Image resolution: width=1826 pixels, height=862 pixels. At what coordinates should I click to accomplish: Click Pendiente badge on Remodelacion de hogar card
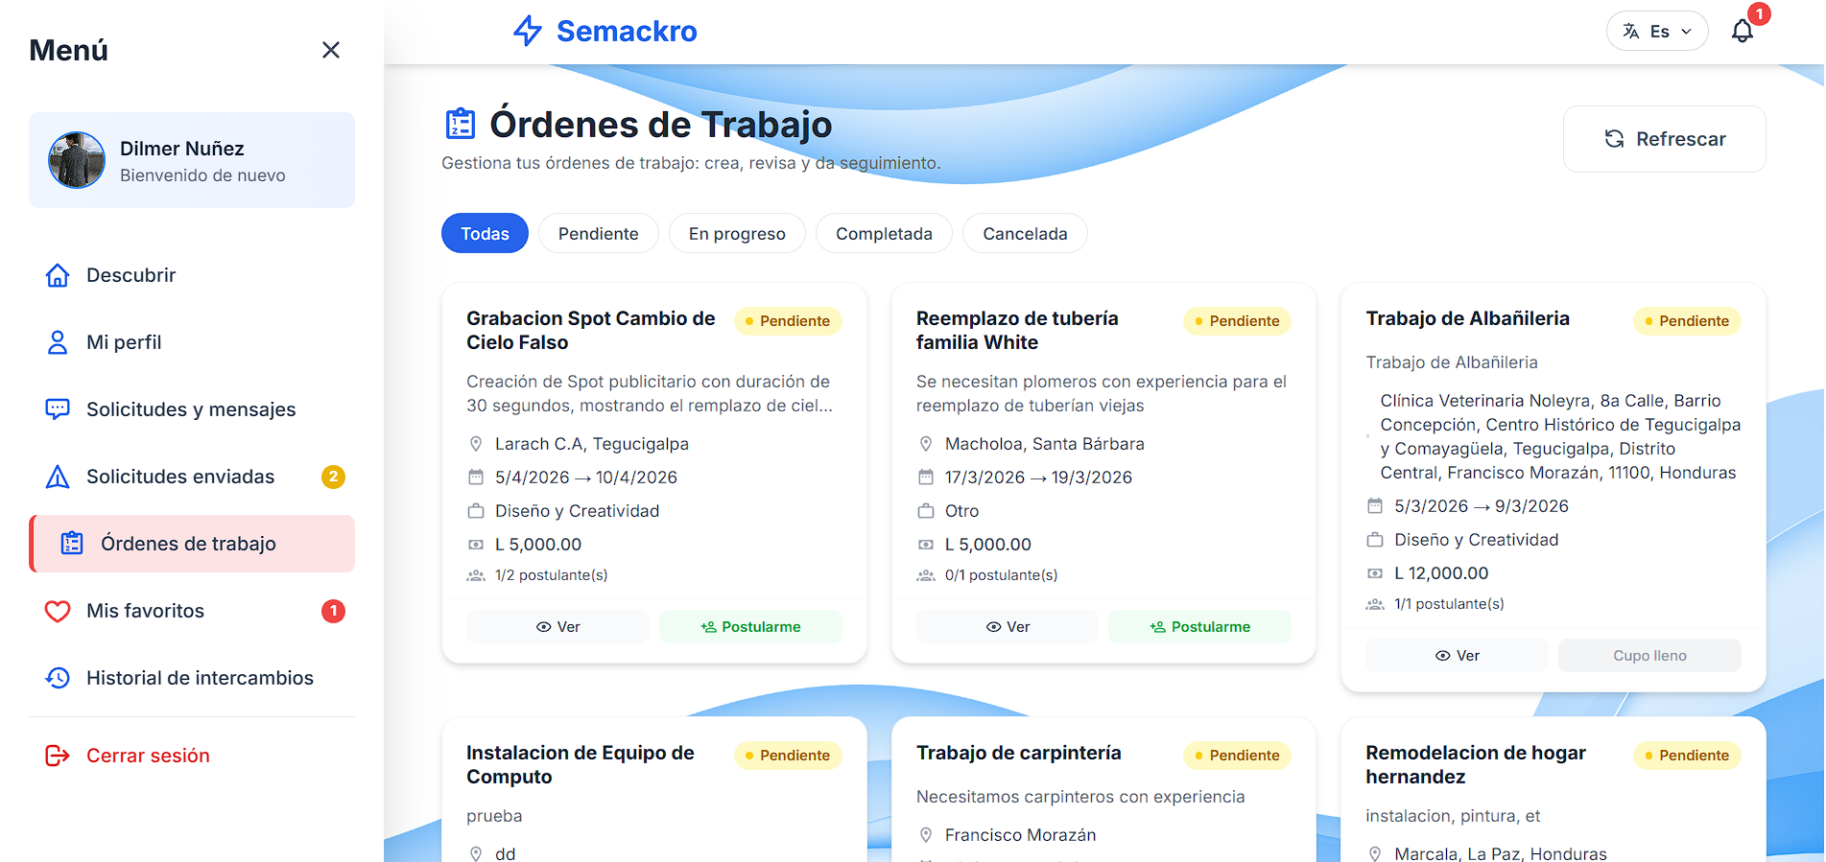pyautogui.click(x=1687, y=755)
